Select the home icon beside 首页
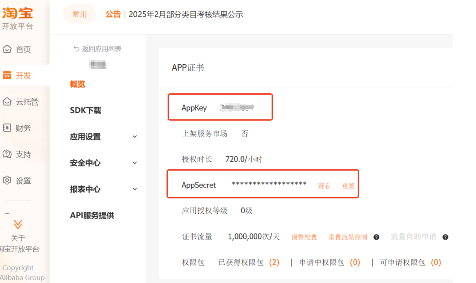Screen dimensions: 476x283 7,49
